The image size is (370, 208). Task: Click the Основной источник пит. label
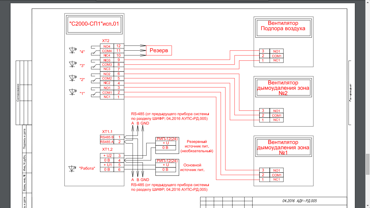tap(193, 167)
